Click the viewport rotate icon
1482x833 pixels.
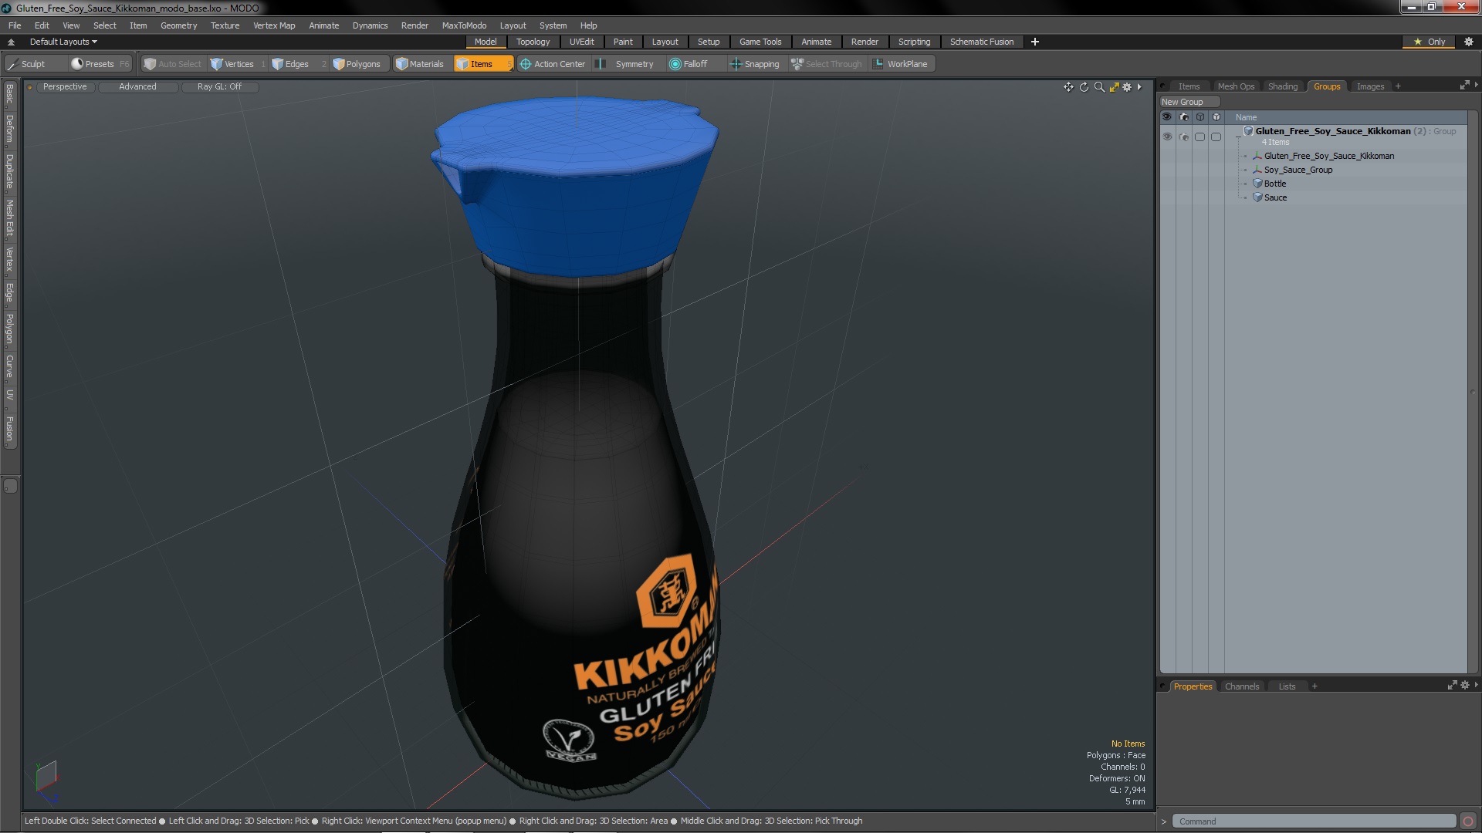coord(1084,87)
